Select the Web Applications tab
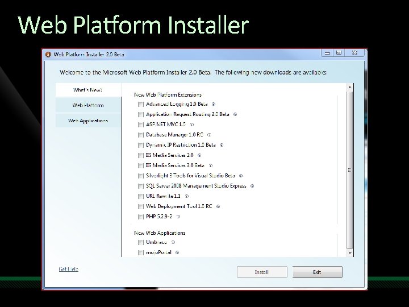 (88, 121)
